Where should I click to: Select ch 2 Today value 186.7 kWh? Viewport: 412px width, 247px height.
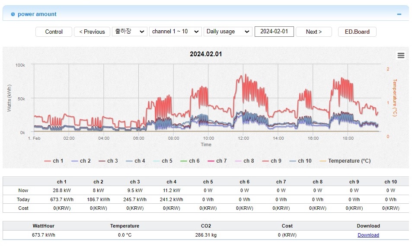tap(98, 199)
